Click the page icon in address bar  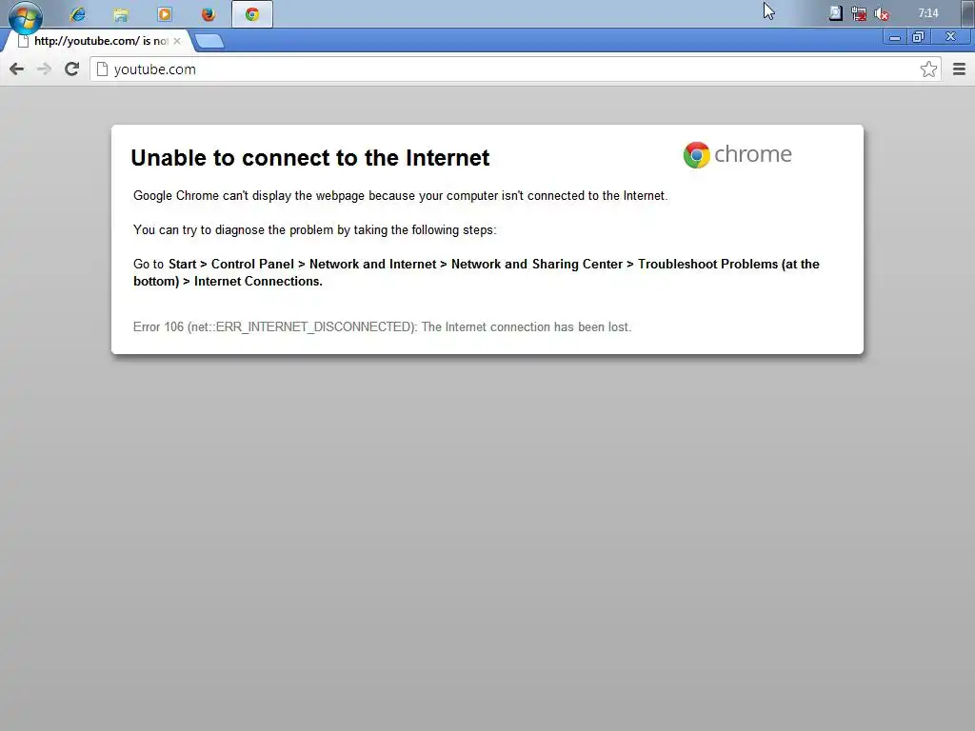[x=102, y=69]
